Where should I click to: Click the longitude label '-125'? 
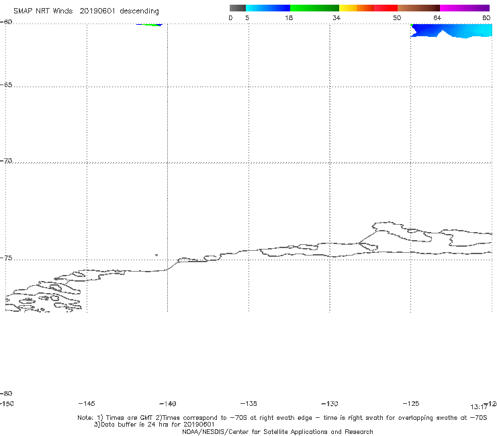click(411, 403)
